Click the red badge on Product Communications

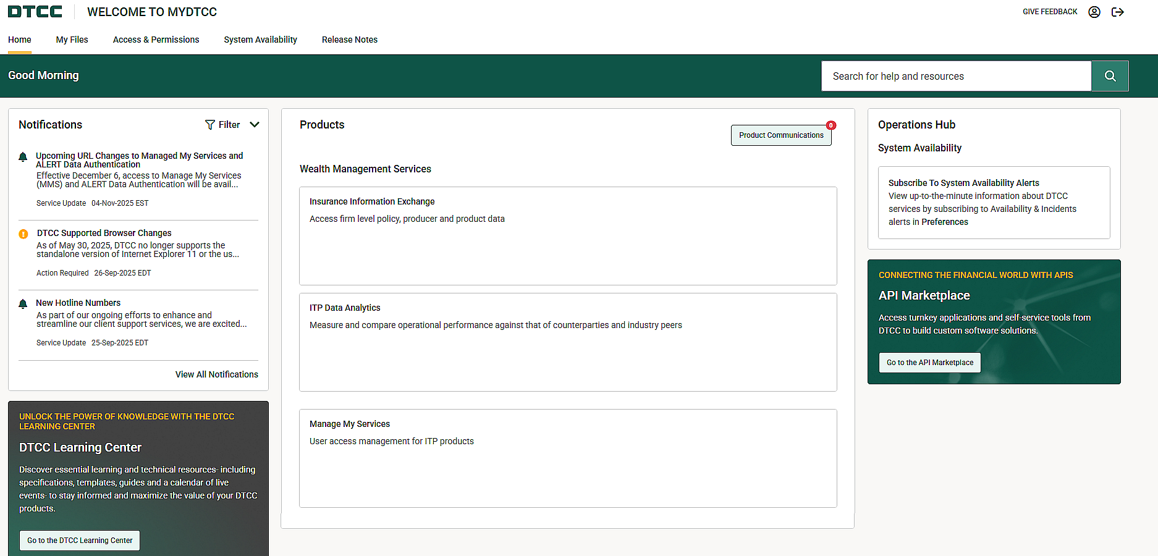pyautogui.click(x=831, y=125)
